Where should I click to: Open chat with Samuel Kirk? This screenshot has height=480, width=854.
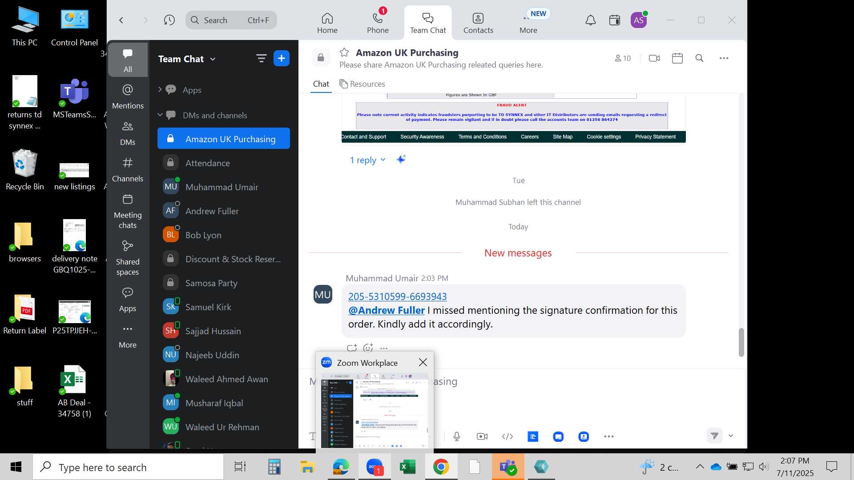[223, 307]
